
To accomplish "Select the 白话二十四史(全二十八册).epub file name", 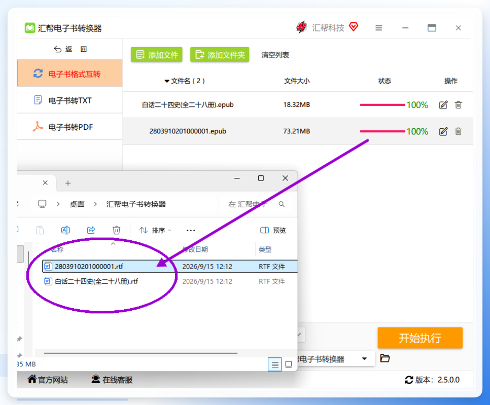I will coord(188,104).
